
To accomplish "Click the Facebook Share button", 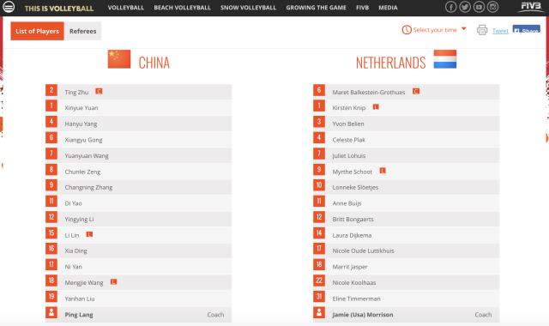I will point(526,29).
